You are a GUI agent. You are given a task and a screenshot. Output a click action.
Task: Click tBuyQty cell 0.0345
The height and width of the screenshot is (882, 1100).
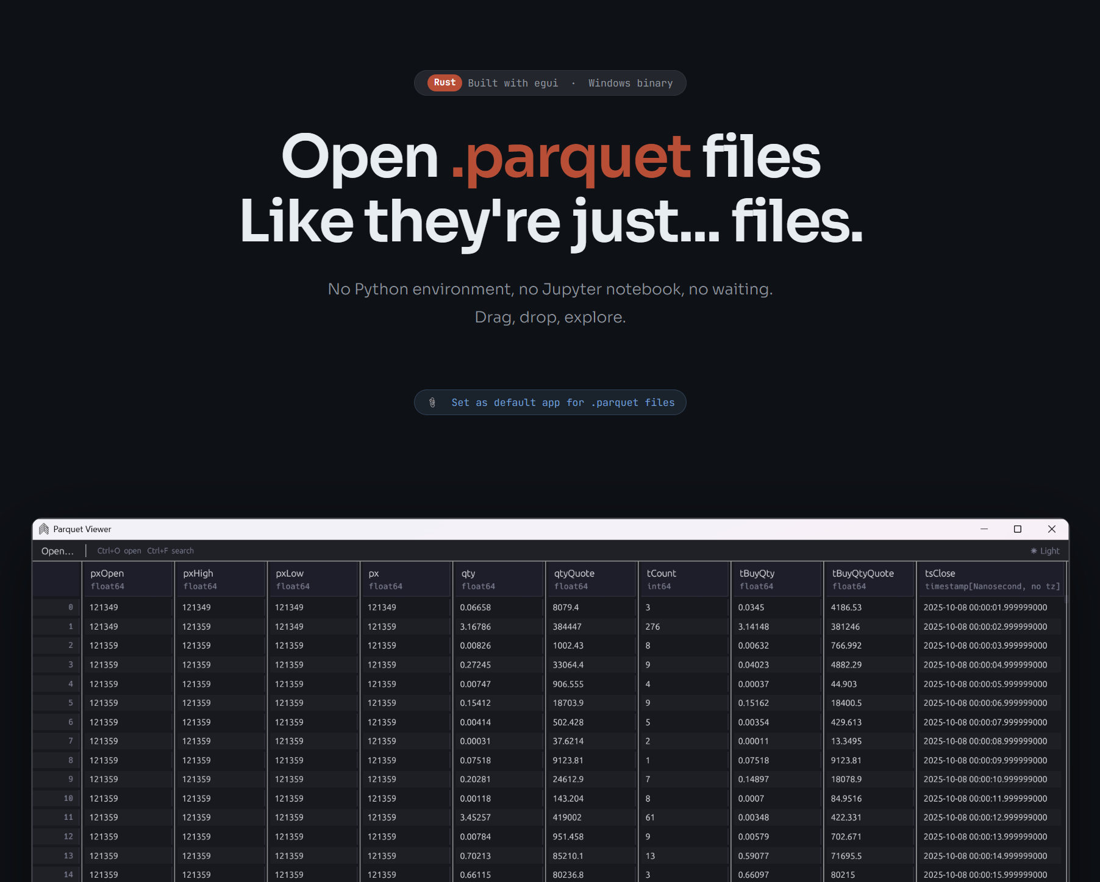(751, 608)
